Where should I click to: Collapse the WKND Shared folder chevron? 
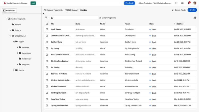click(10, 36)
